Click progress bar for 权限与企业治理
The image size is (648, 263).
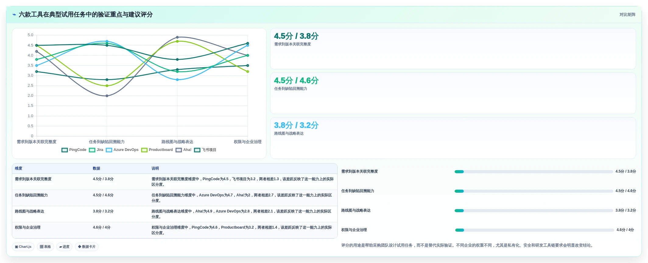click(x=534, y=230)
